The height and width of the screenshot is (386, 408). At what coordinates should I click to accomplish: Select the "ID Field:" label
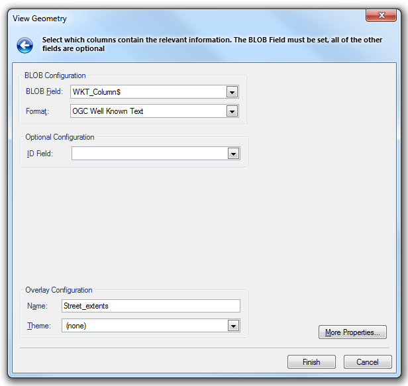tap(39, 154)
